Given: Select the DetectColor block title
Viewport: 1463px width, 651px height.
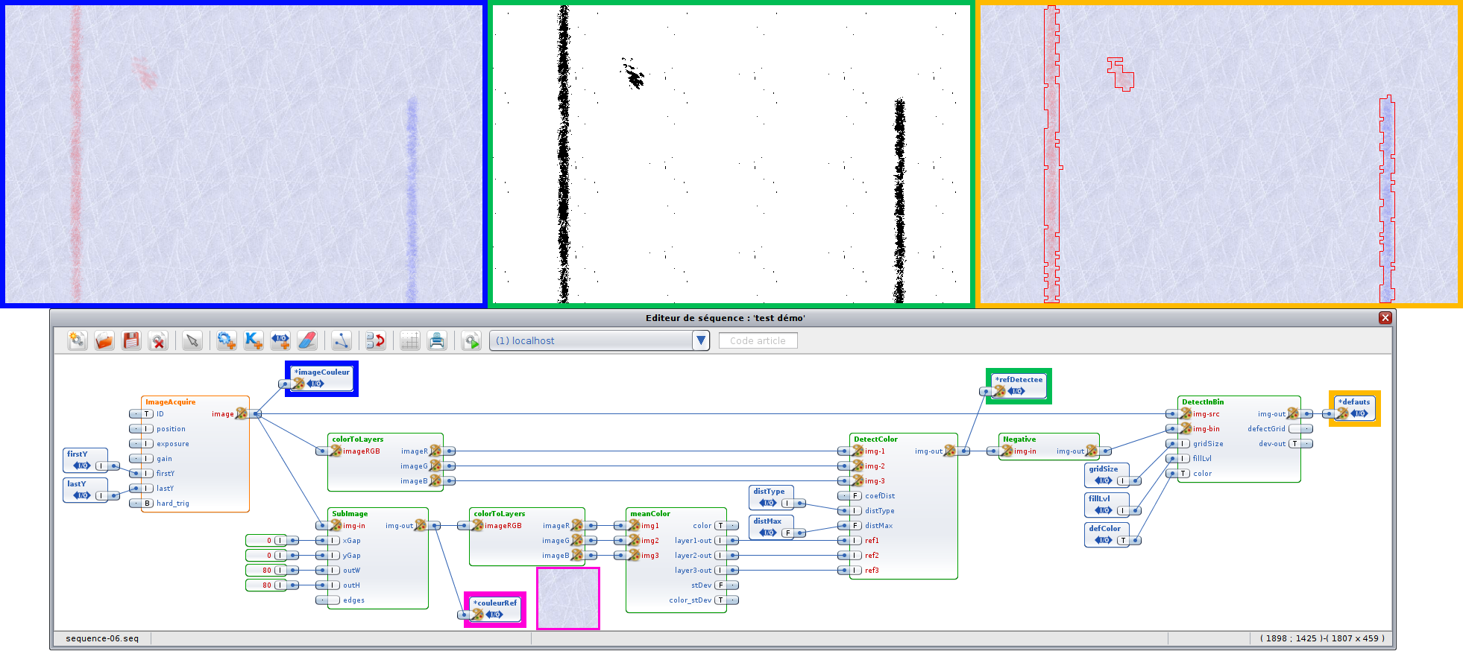Looking at the screenshot, I should tap(875, 439).
